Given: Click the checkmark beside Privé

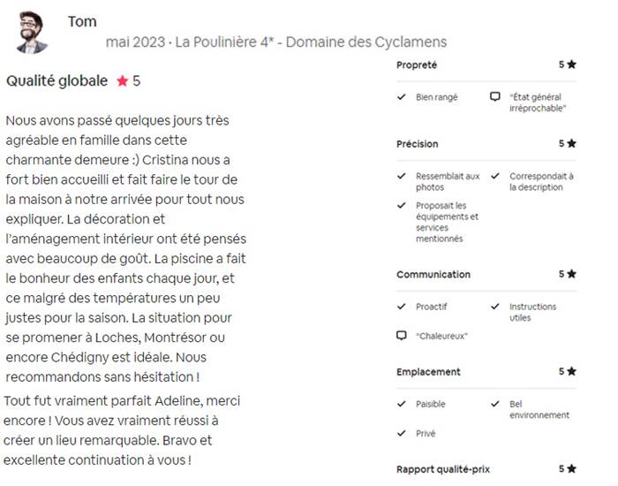Looking at the screenshot, I should [401, 433].
